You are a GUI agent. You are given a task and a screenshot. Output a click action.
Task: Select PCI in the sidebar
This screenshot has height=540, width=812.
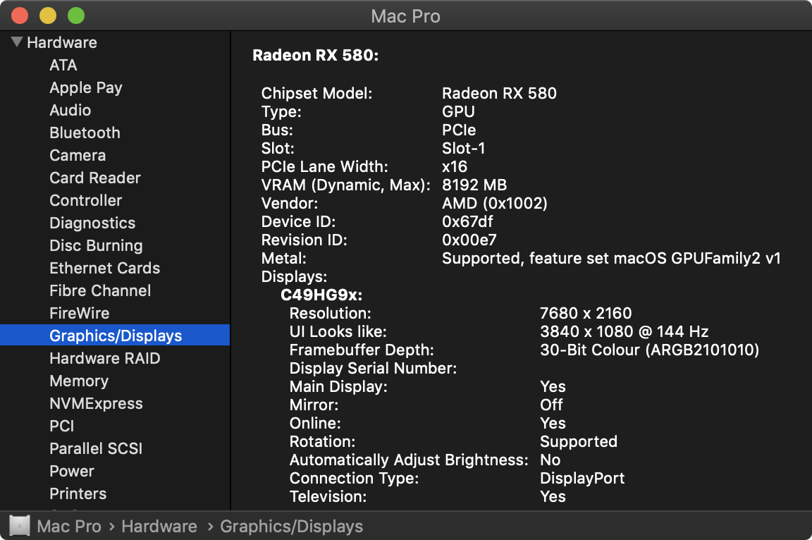pos(62,426)
